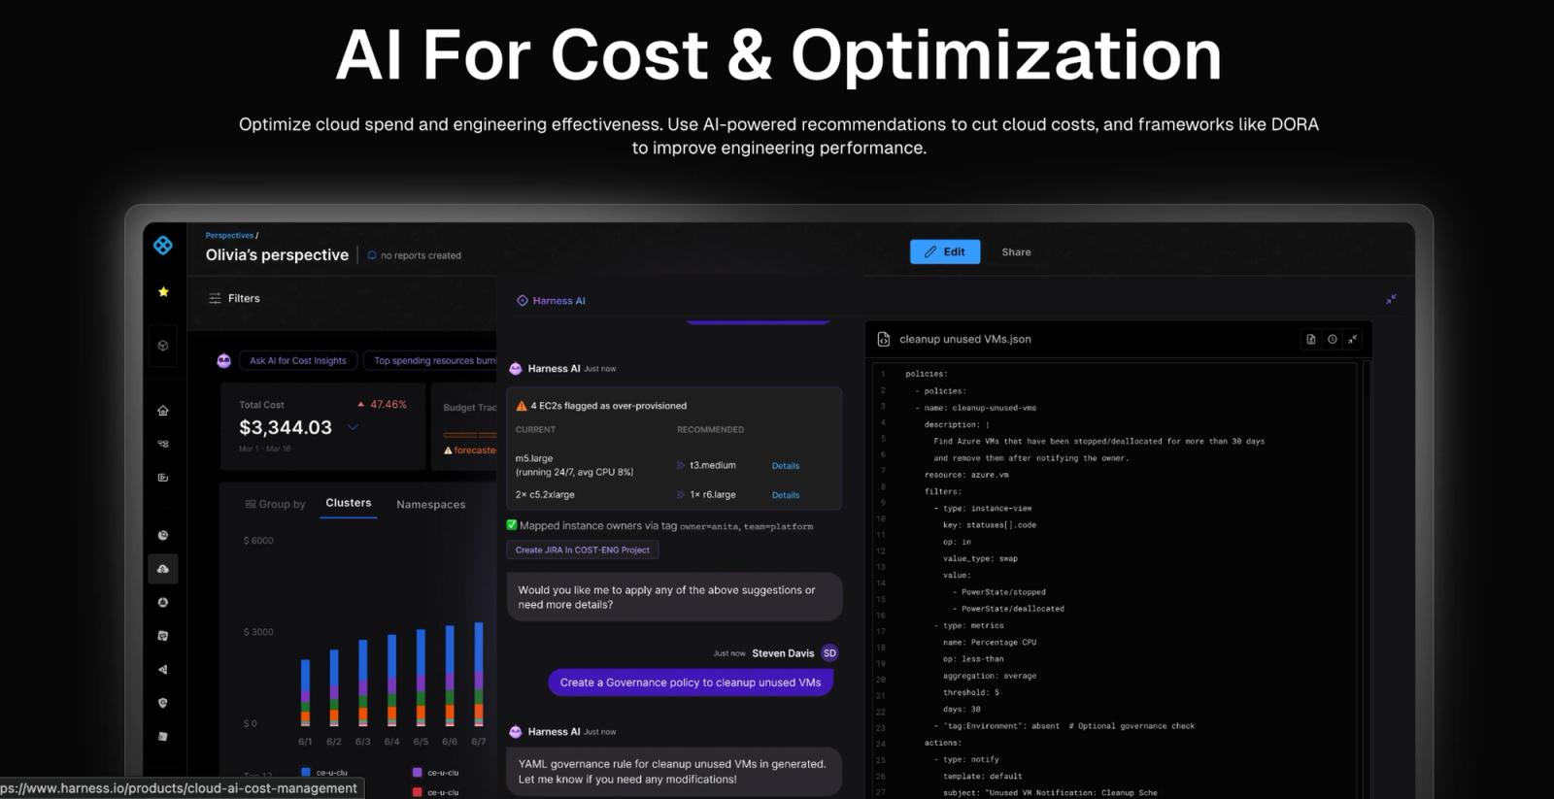The image size is (1554, 799).
Task: Click the 2× c5.2xlarge current instance text
Action: coord(545,494)
